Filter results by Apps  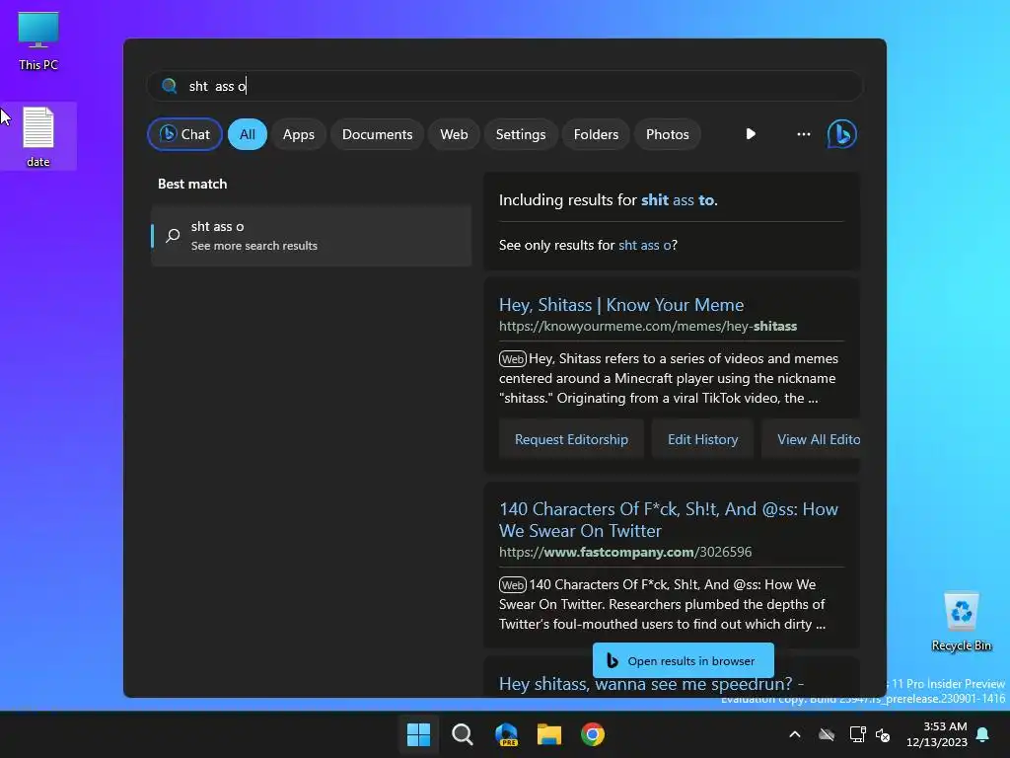tap(299, 134)
